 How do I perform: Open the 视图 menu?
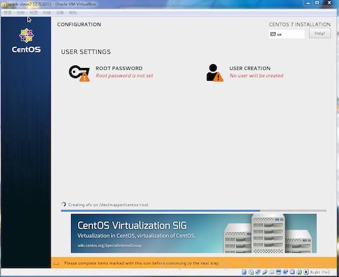point(34,13)
